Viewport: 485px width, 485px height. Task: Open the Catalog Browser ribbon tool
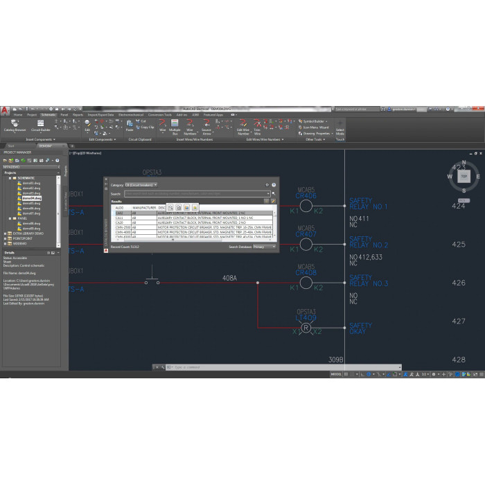point(15,125)
